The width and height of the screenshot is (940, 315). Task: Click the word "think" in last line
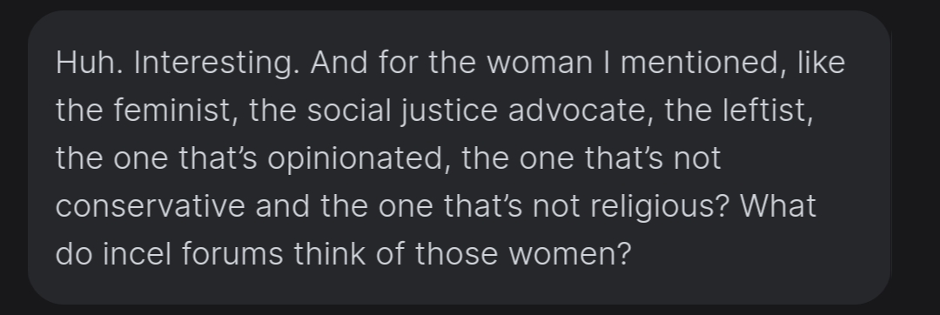(330, 254)
